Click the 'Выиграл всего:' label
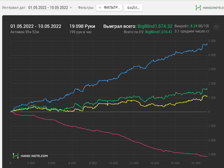The height and width of the screenshot is (168, 224). pyautogui.click(x=120, y=26)
